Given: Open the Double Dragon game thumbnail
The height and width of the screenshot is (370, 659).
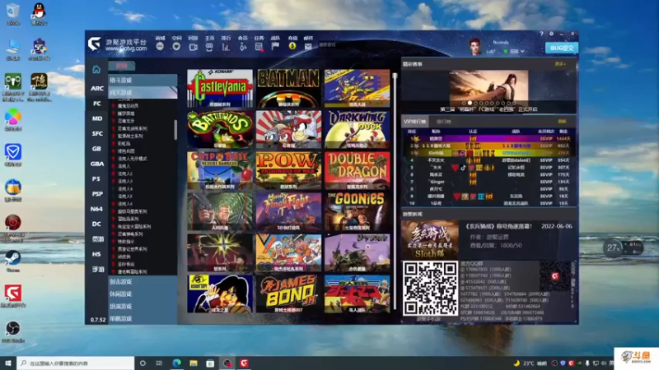Looking at the screenshot, I should 357,170.
